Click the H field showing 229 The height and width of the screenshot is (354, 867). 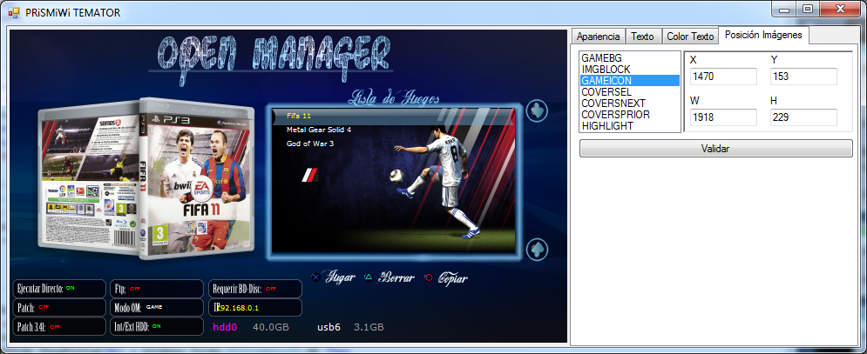(803, 117)
